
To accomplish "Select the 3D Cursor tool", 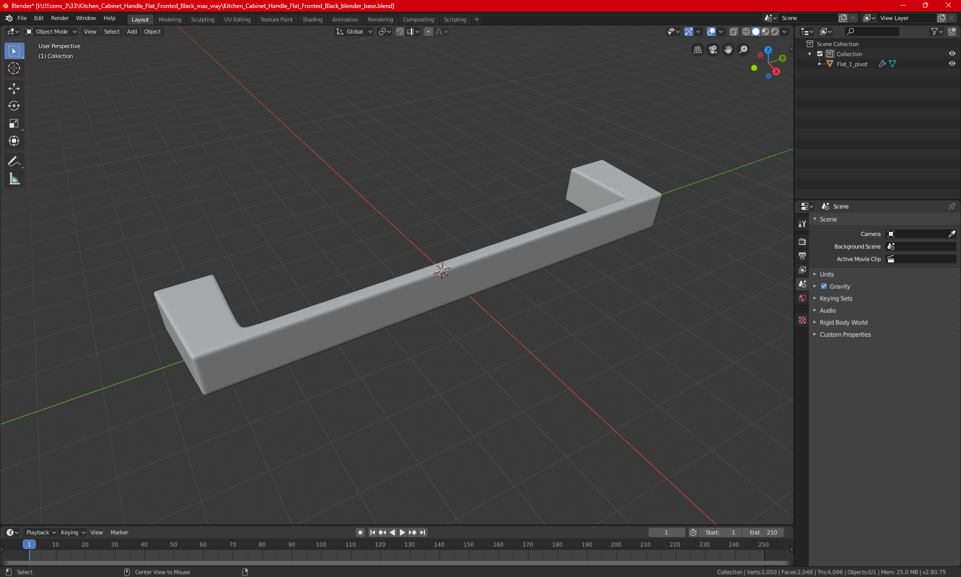I will pyautogui.click(x=14, y=69).
